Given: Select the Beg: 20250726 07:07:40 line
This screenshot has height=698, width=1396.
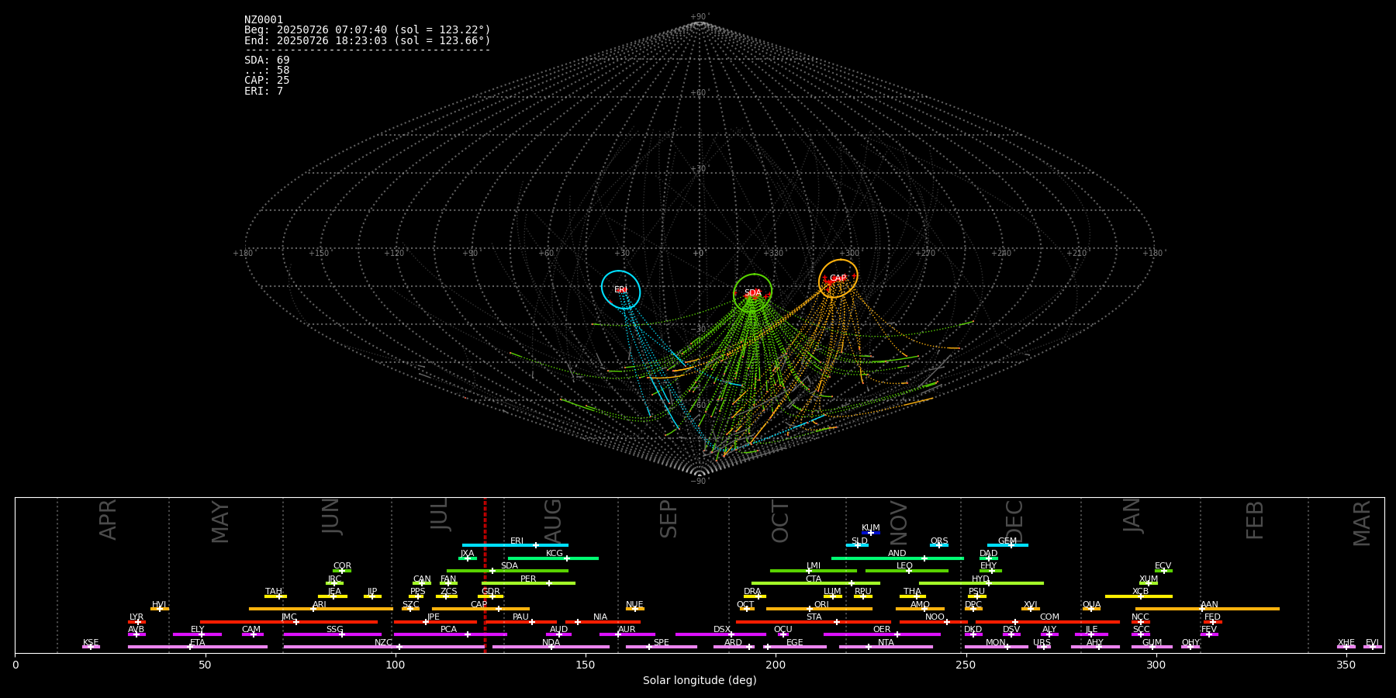Looking at the screenshot, I should [368, 30].
